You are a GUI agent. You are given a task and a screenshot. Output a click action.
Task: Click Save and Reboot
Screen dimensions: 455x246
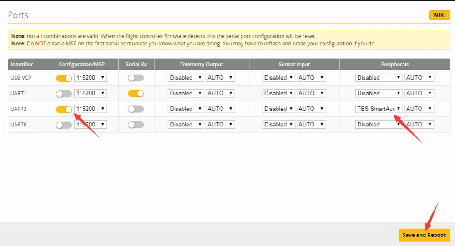(x=424, y=235)
